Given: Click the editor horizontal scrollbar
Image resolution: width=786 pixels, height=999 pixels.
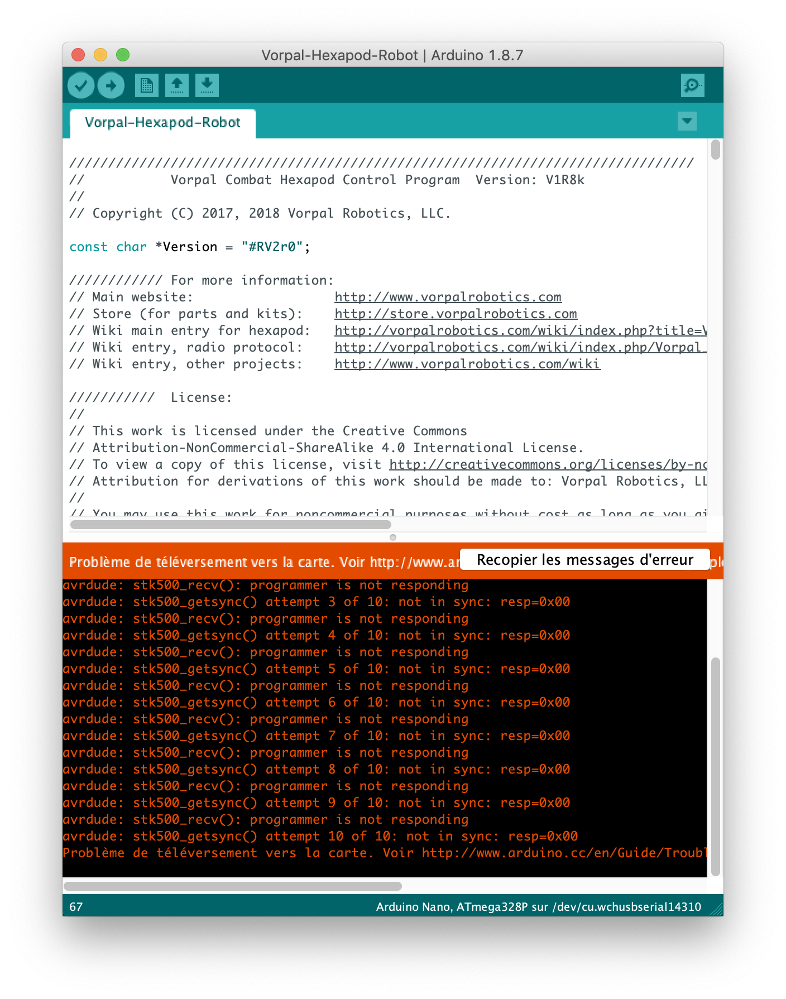Looking at the screenshot, I should click(x=231, y=525).
